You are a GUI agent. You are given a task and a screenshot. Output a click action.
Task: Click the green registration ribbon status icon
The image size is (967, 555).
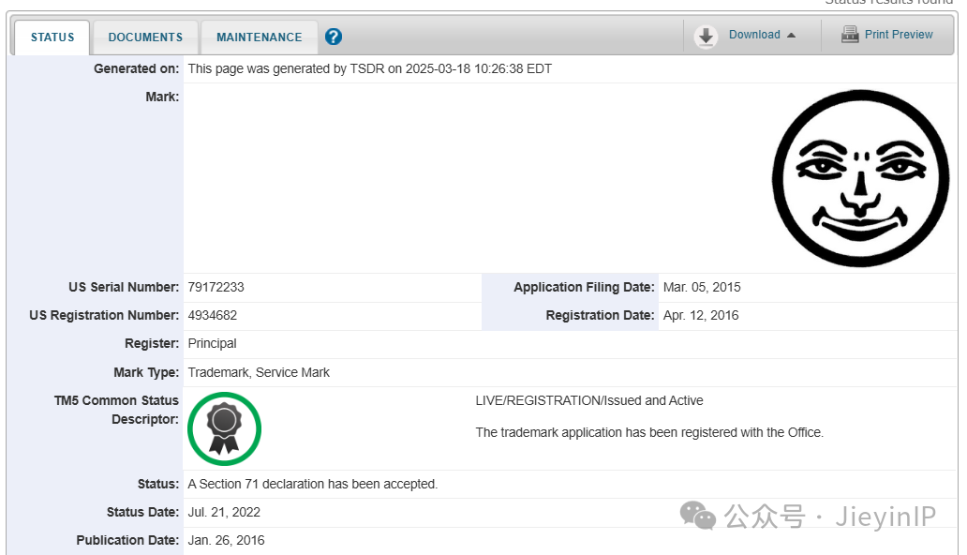(225, 428)
